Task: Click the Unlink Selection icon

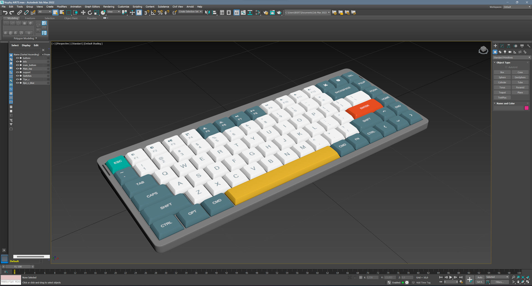Action: (x=26, y=12)
